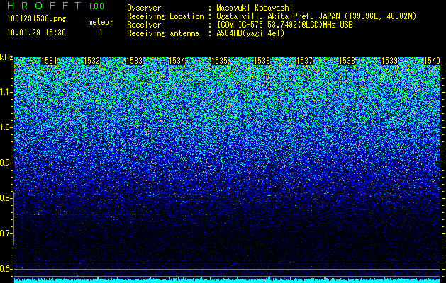Image resolution: width=446 pixels, height=283 pixels.
Task: Click the 1.0 frequency axis label
Action: [6, 127]
